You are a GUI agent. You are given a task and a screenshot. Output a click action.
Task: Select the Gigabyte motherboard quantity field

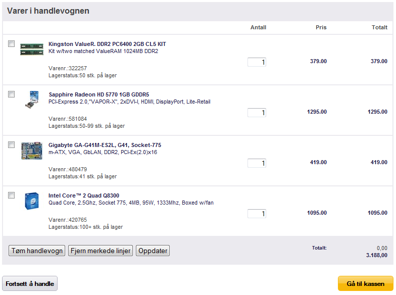click(x=257, y=163)
